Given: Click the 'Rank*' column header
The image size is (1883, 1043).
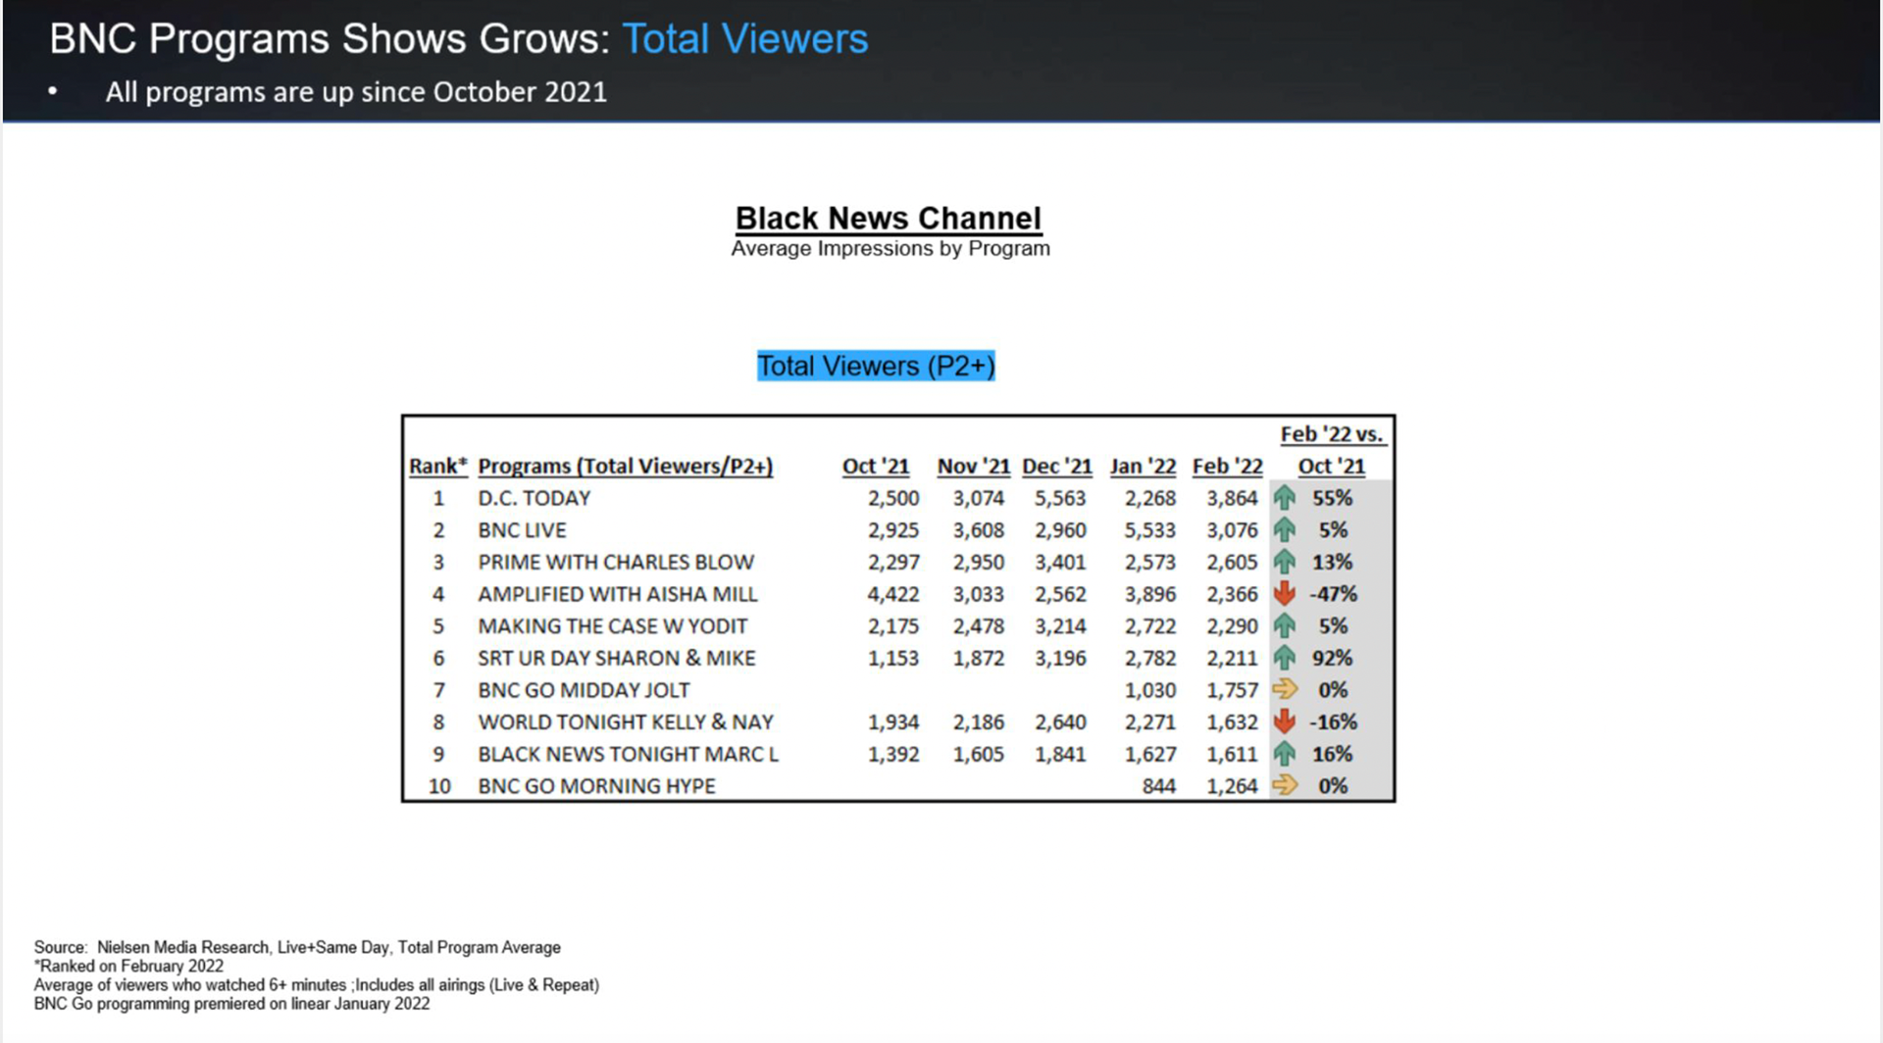Looking at the screenshot, I should 437,467.
